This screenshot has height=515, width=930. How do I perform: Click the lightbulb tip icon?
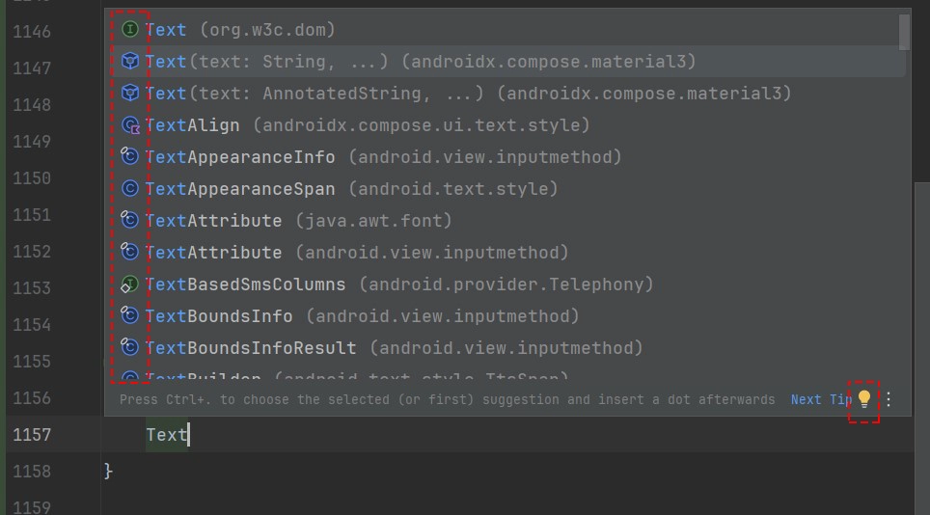point(864,399)
